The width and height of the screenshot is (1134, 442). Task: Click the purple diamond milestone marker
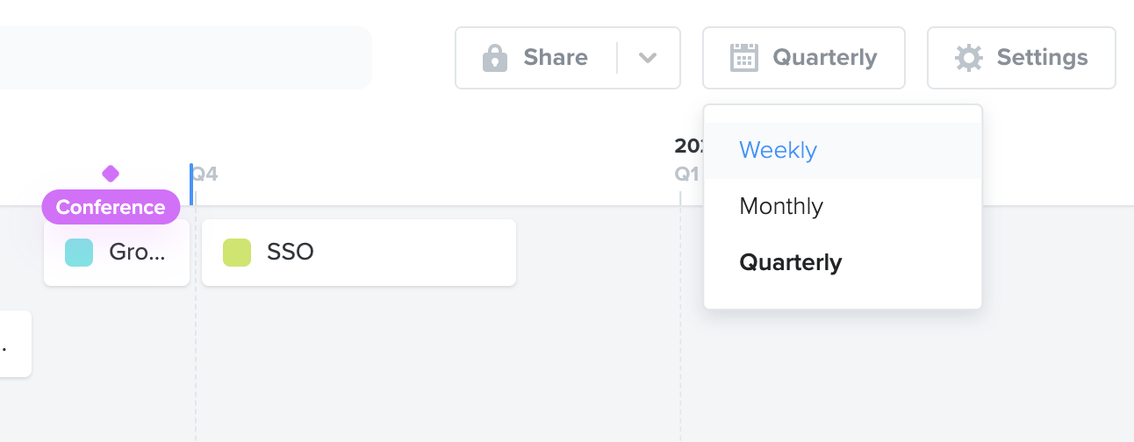[111, 174]
